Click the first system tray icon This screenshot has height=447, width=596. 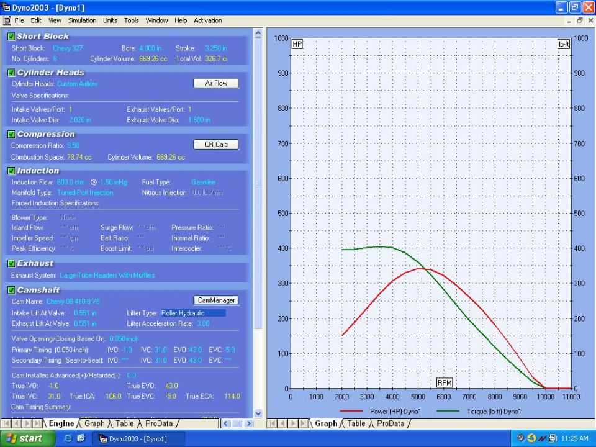(x=520, y=438)
